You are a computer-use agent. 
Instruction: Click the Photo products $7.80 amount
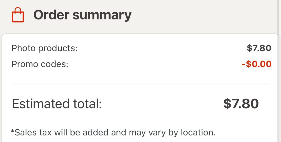[259, 48]
